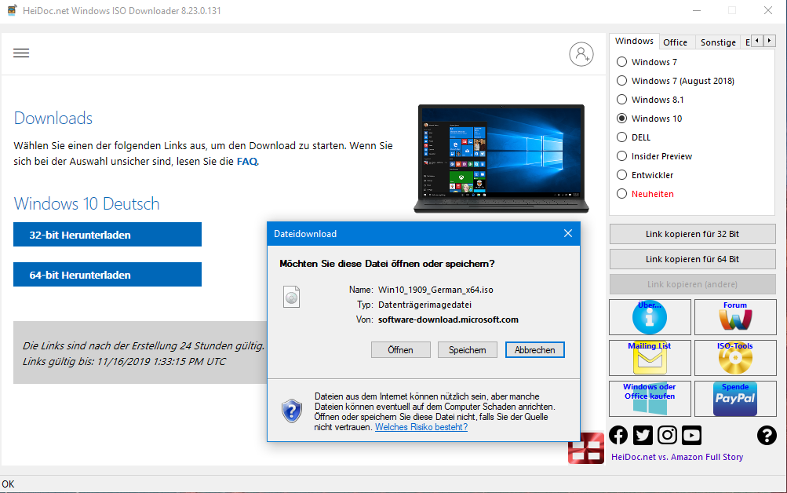Open HeiDoc.net vs. Amazon Full Story link
Viewport: 787px width, 493px height.
[677, 457]
